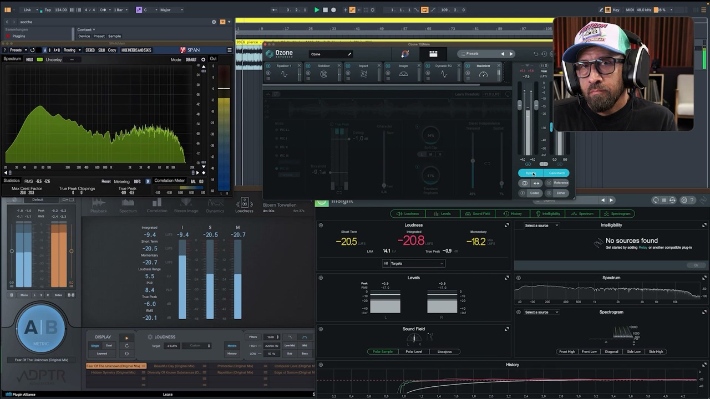Click SPAN preset reload circular arrow icon
The image size is (710, 399).
[32, 50]
